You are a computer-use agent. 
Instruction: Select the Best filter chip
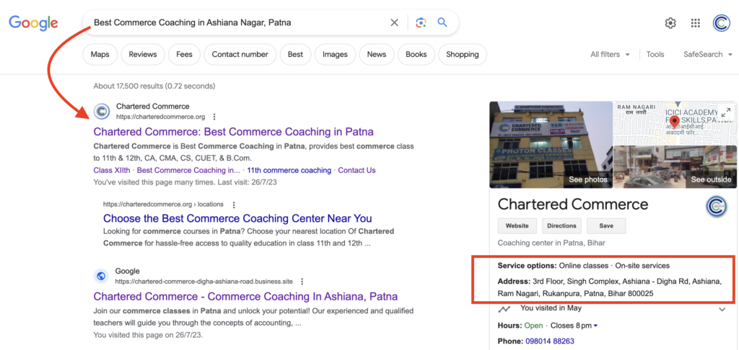pyautogui.click(x=295, y=54)
